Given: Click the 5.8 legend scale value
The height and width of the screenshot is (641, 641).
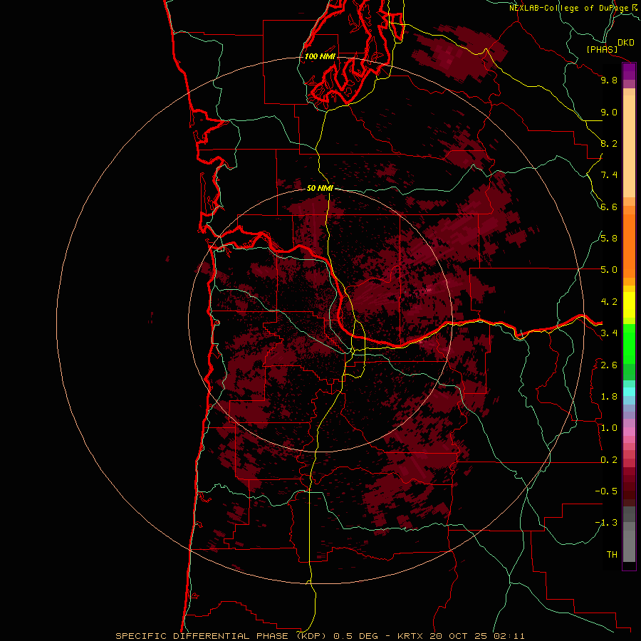Looking at the screenshot, I should (x=609, y=239).
